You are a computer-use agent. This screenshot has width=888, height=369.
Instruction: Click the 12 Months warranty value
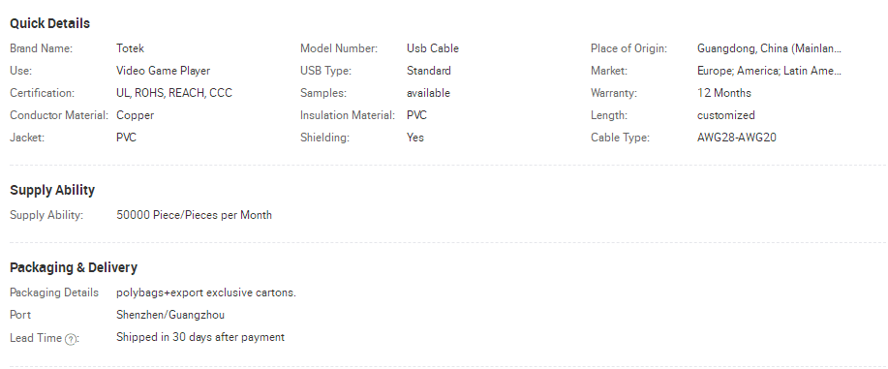(x=724, y=93)
